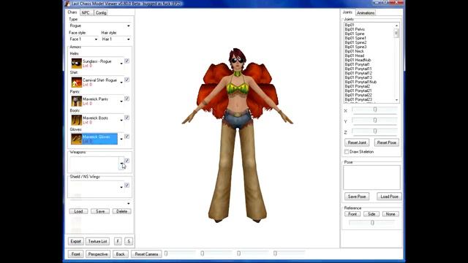Image resolution: width=468 pixels, height=263 pixels.
Task: Uncheck the Shirt visibility checkbox
Action: tap(127, 80)
